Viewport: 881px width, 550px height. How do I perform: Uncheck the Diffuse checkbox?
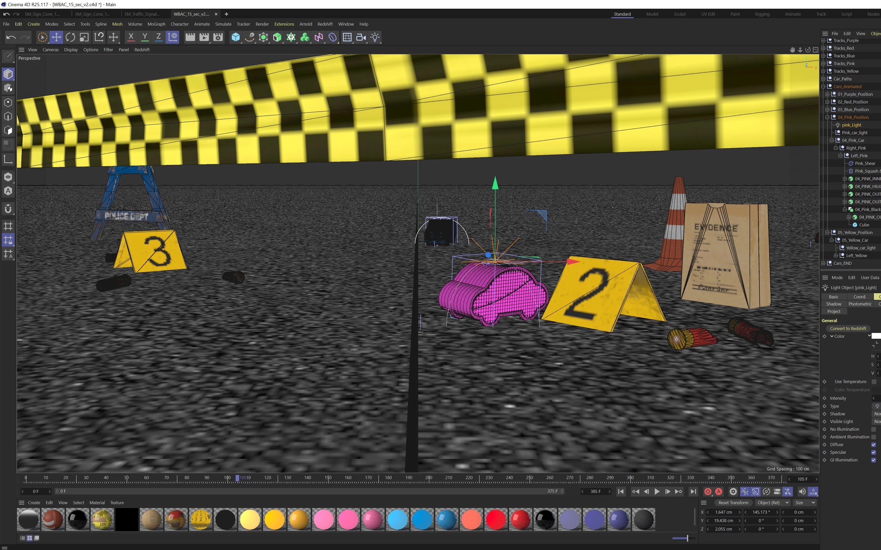coord(873,444)
